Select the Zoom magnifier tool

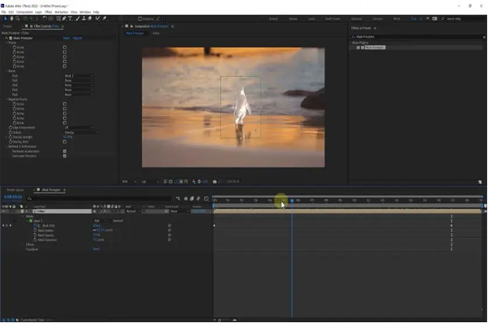(x=18, y=19)
